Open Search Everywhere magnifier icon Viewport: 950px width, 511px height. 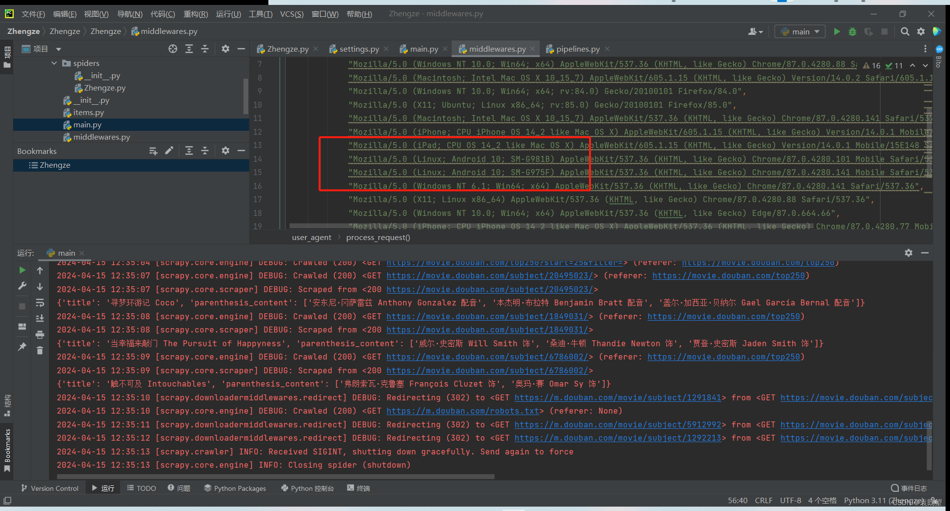pos(905,31)
